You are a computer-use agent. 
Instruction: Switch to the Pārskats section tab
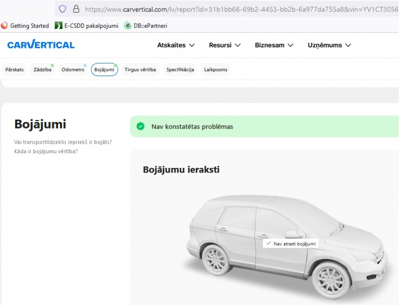(14, 70)
